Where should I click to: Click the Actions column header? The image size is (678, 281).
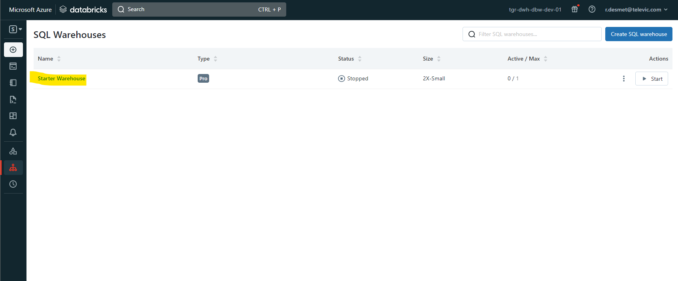click(x=659, y=59)
